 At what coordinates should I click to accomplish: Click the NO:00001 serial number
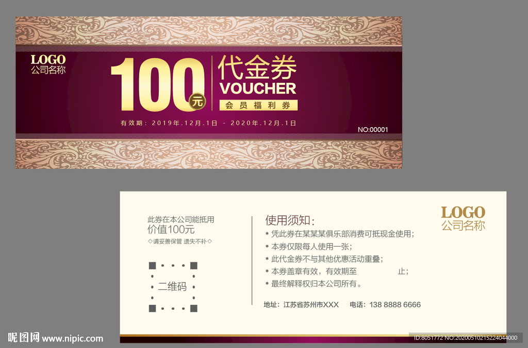pos(372,129)
